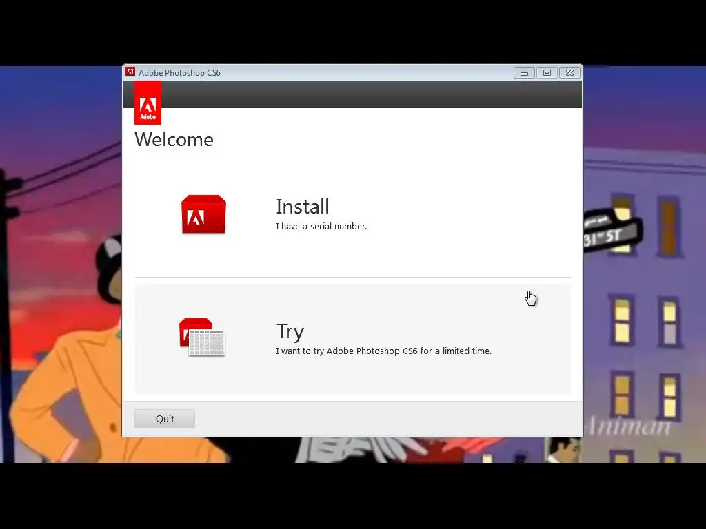Click the red Adobe Install box icon

click(x=203, y=214)
